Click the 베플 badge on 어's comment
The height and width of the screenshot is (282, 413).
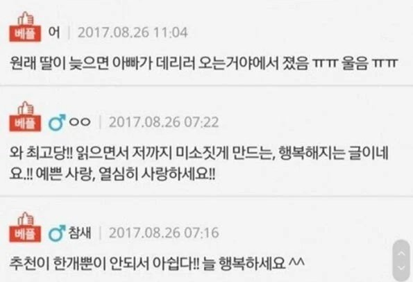[25, 33]
